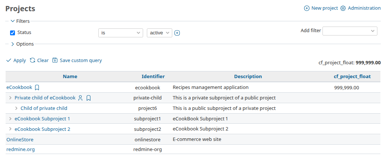
Task: Open the 'is' operator dropdown
Action: [x=121, y=33]
